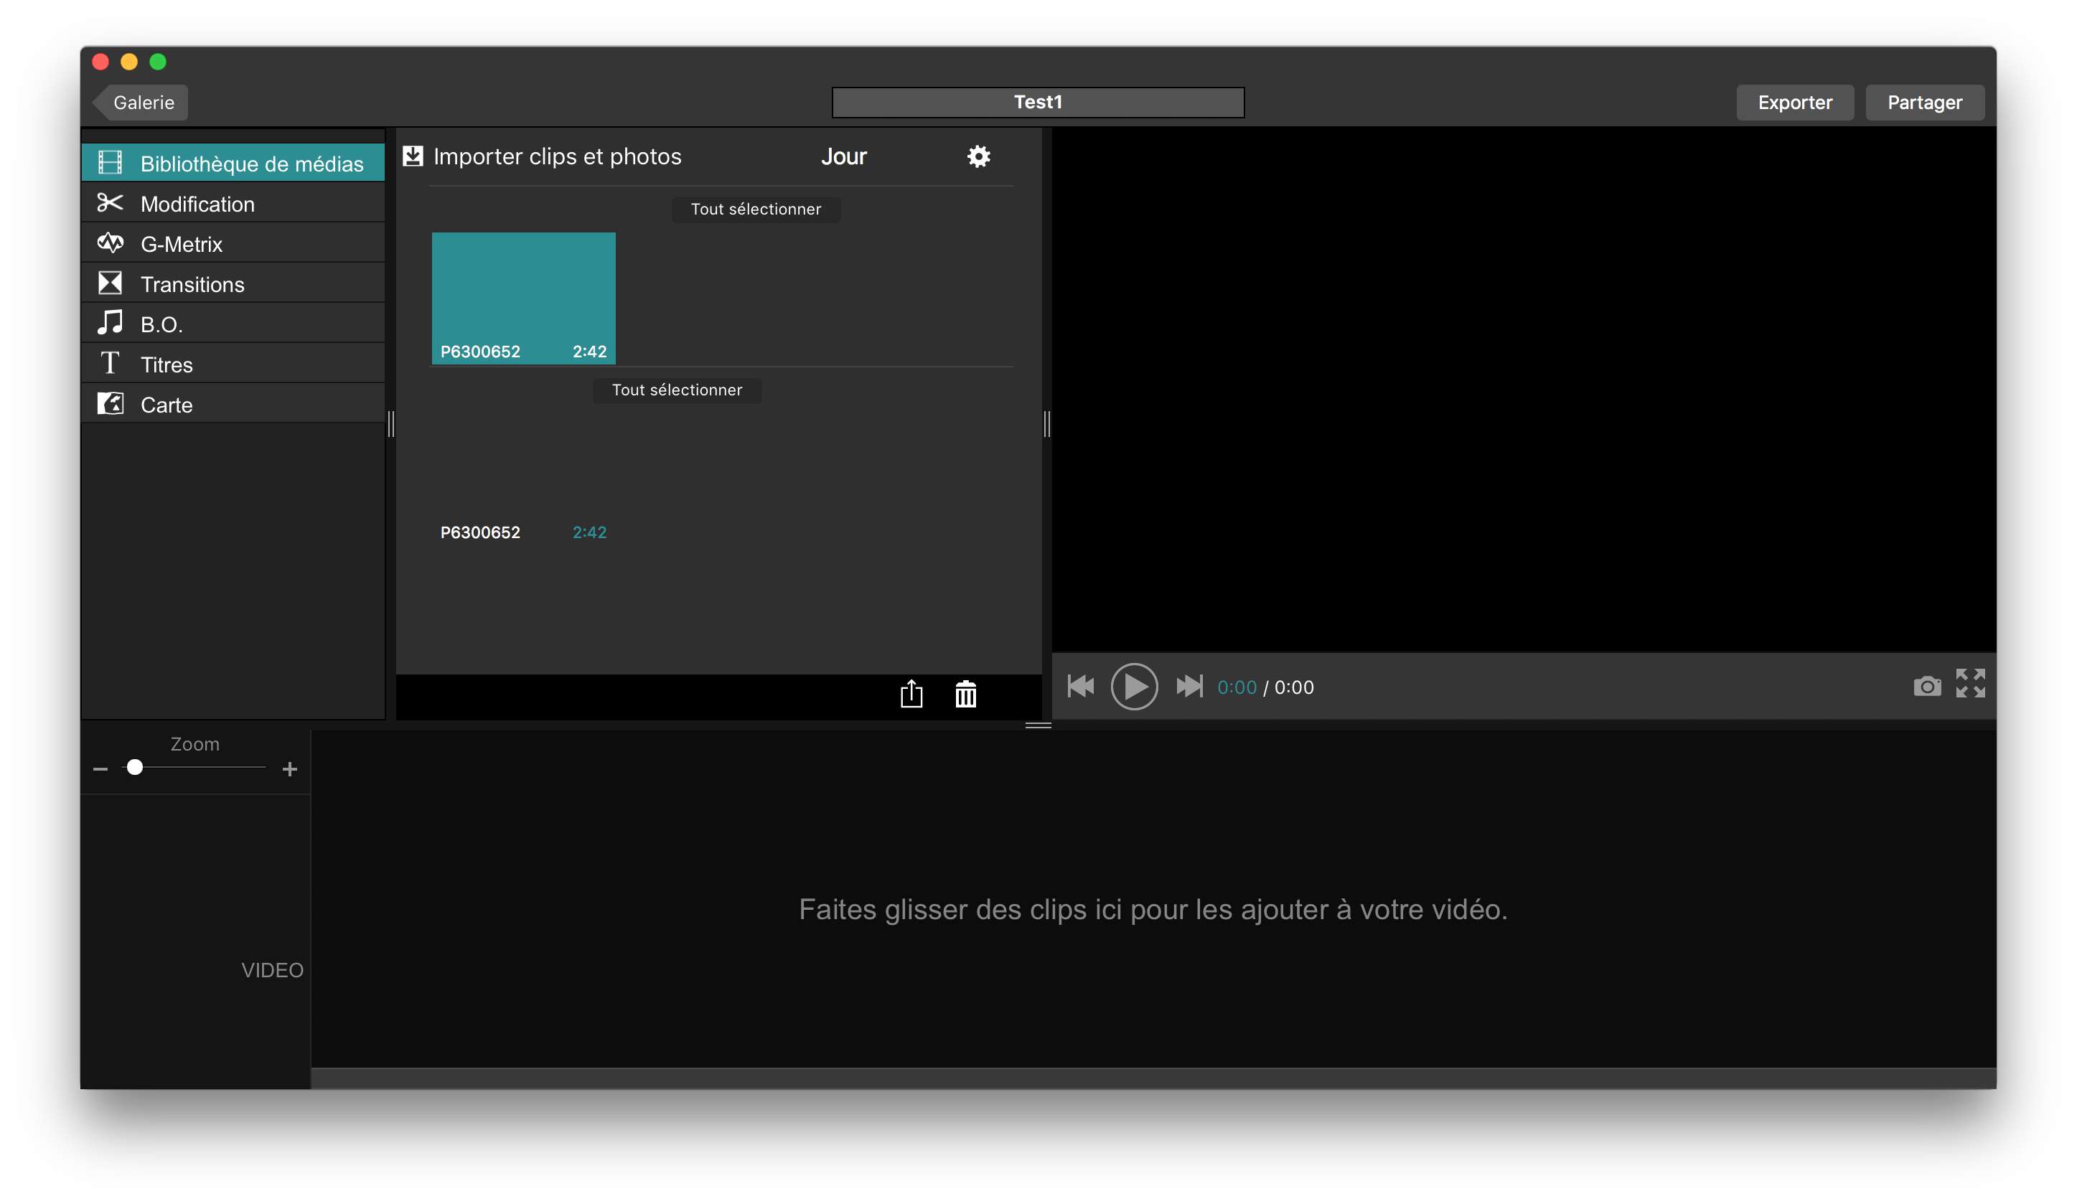Click the play button

click(x=1134, y=686)
